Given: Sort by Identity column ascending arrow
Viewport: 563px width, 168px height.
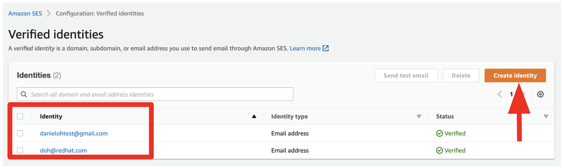Looking at the screenshot, I should [254, 116].
